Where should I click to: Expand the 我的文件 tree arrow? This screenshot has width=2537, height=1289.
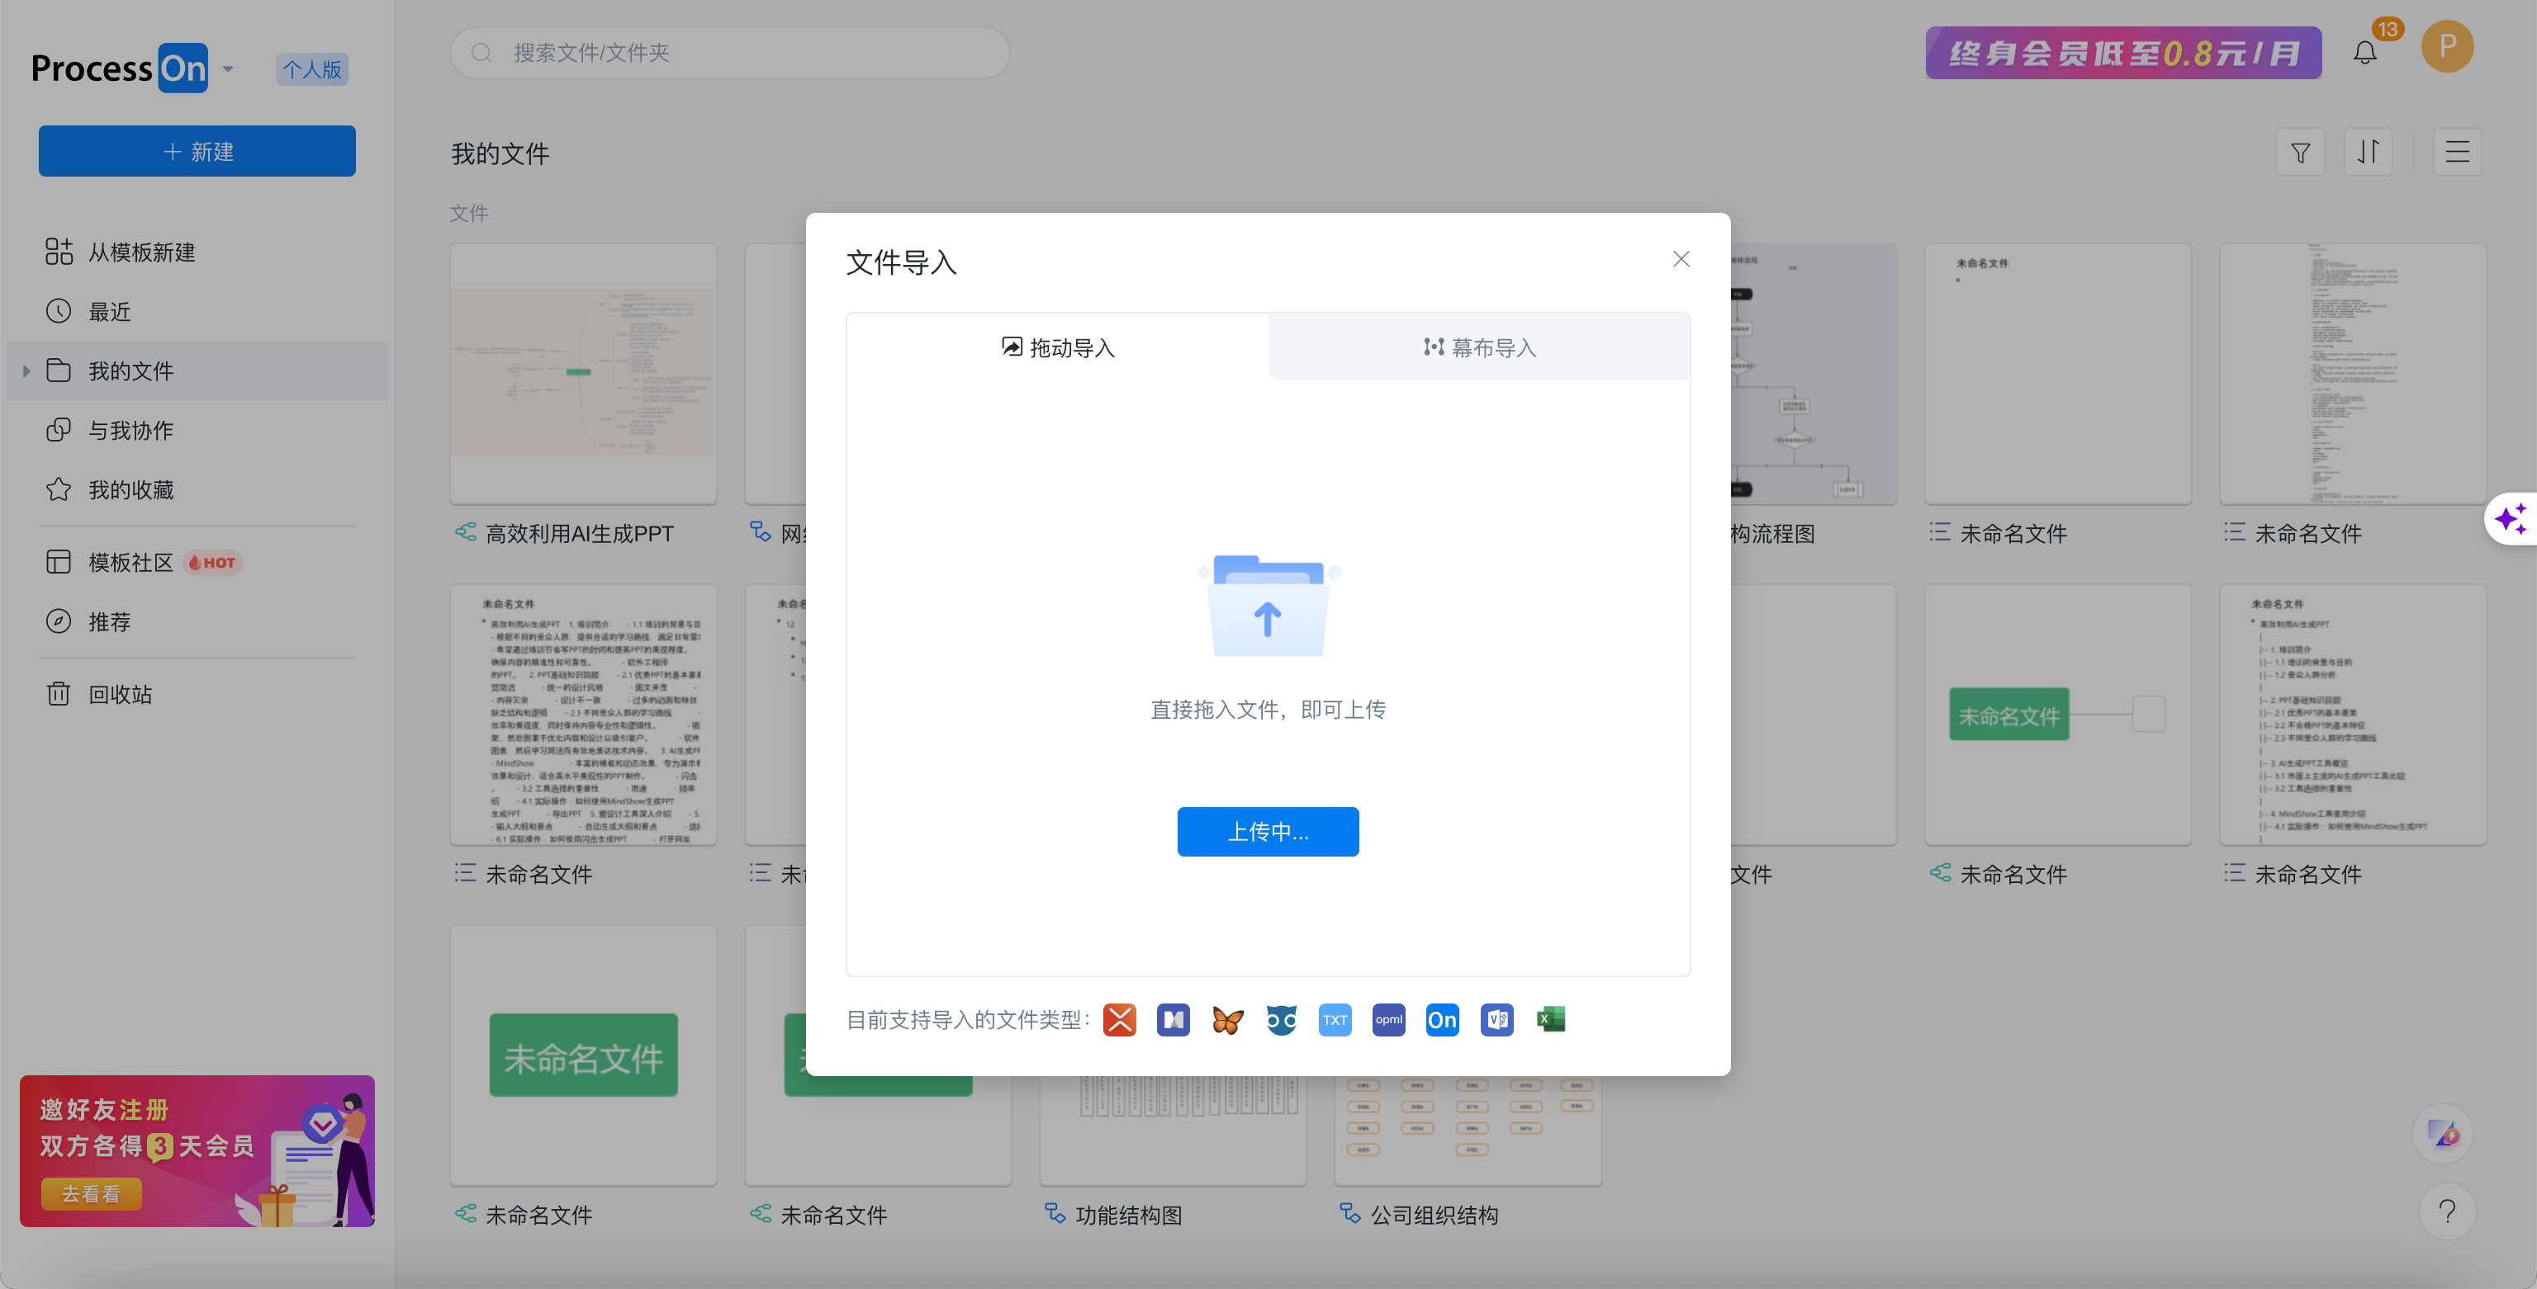pos(26,371)
